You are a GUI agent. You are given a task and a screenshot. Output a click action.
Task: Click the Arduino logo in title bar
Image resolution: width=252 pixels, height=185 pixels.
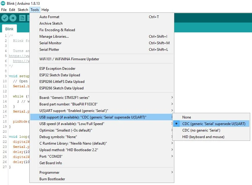pos(3,3)
